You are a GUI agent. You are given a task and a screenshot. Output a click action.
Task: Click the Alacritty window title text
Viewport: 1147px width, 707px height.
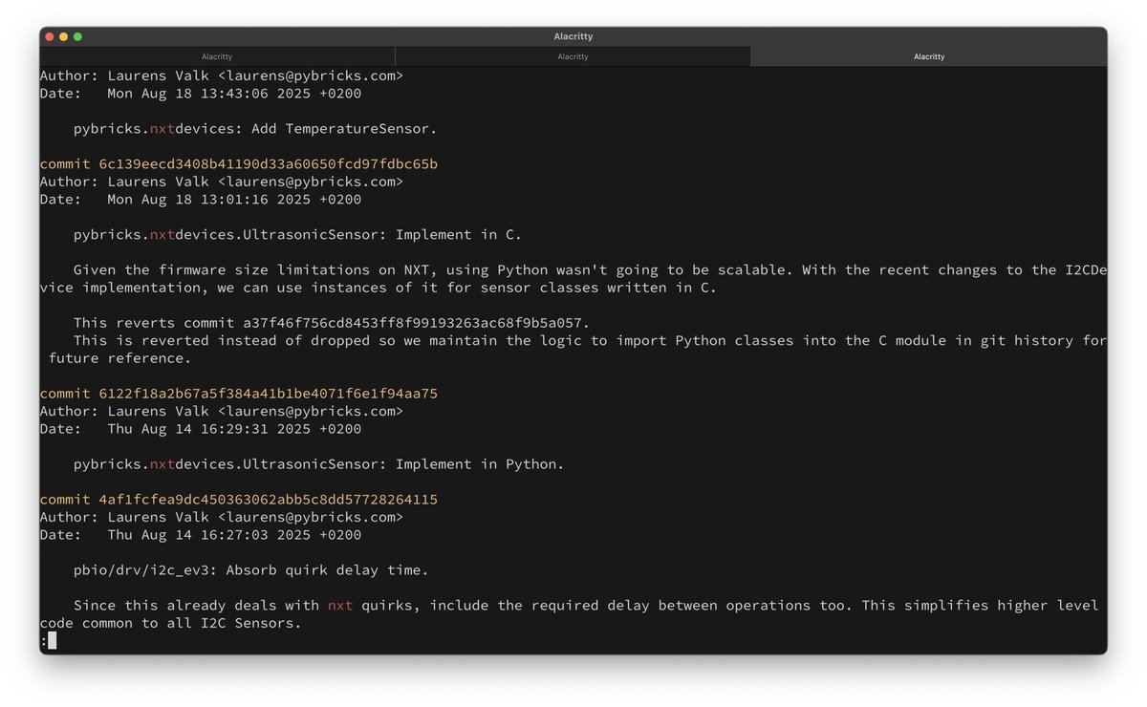(573, 36)
